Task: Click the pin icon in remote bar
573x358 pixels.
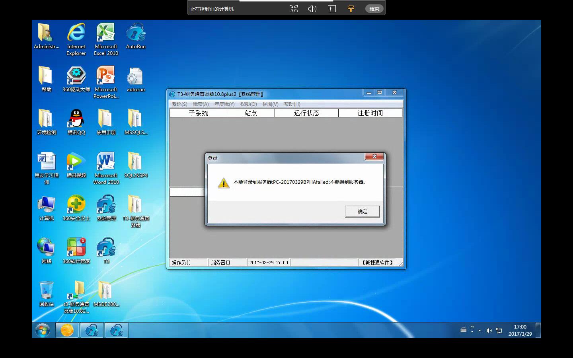Action: click(x=351, y=9)
